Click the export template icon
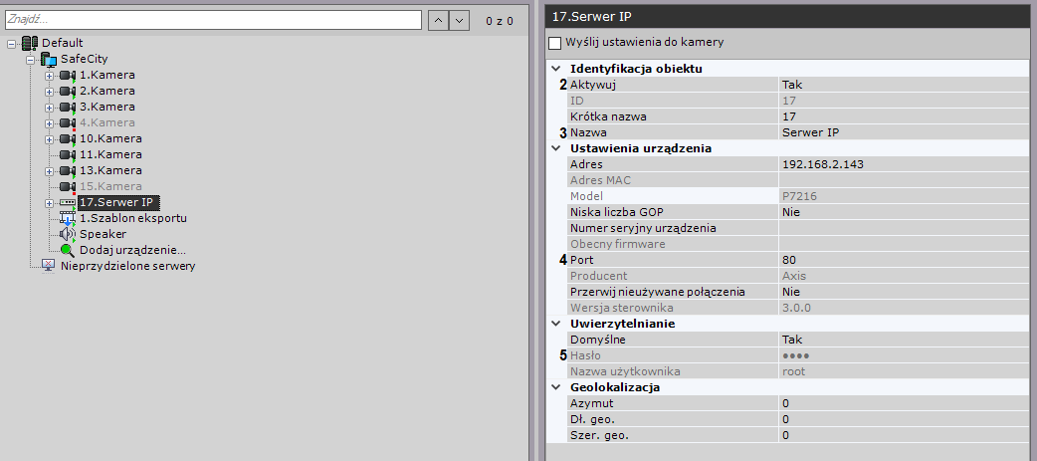 click(68, 218)
